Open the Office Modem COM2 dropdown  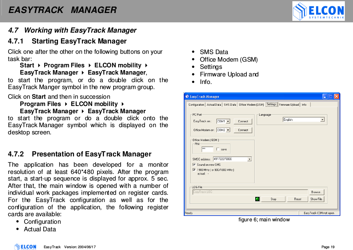228,129
